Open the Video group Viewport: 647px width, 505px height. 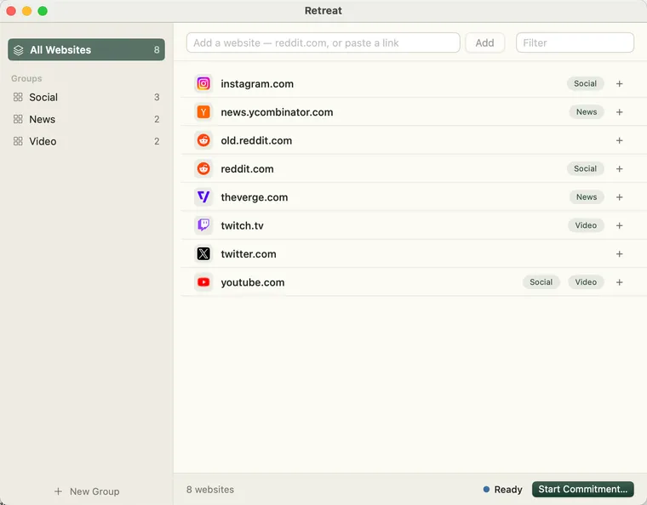point(86,141)
